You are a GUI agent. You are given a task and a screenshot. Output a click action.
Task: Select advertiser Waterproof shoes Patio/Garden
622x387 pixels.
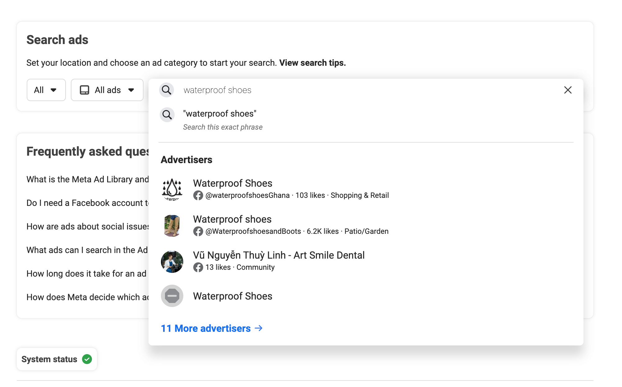coord(366,226)
